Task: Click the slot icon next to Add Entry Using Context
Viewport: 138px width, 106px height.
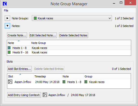Action: tap(45, 95)
